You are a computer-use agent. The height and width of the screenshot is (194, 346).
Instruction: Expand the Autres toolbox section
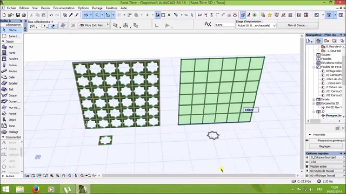tap(3, 176)
